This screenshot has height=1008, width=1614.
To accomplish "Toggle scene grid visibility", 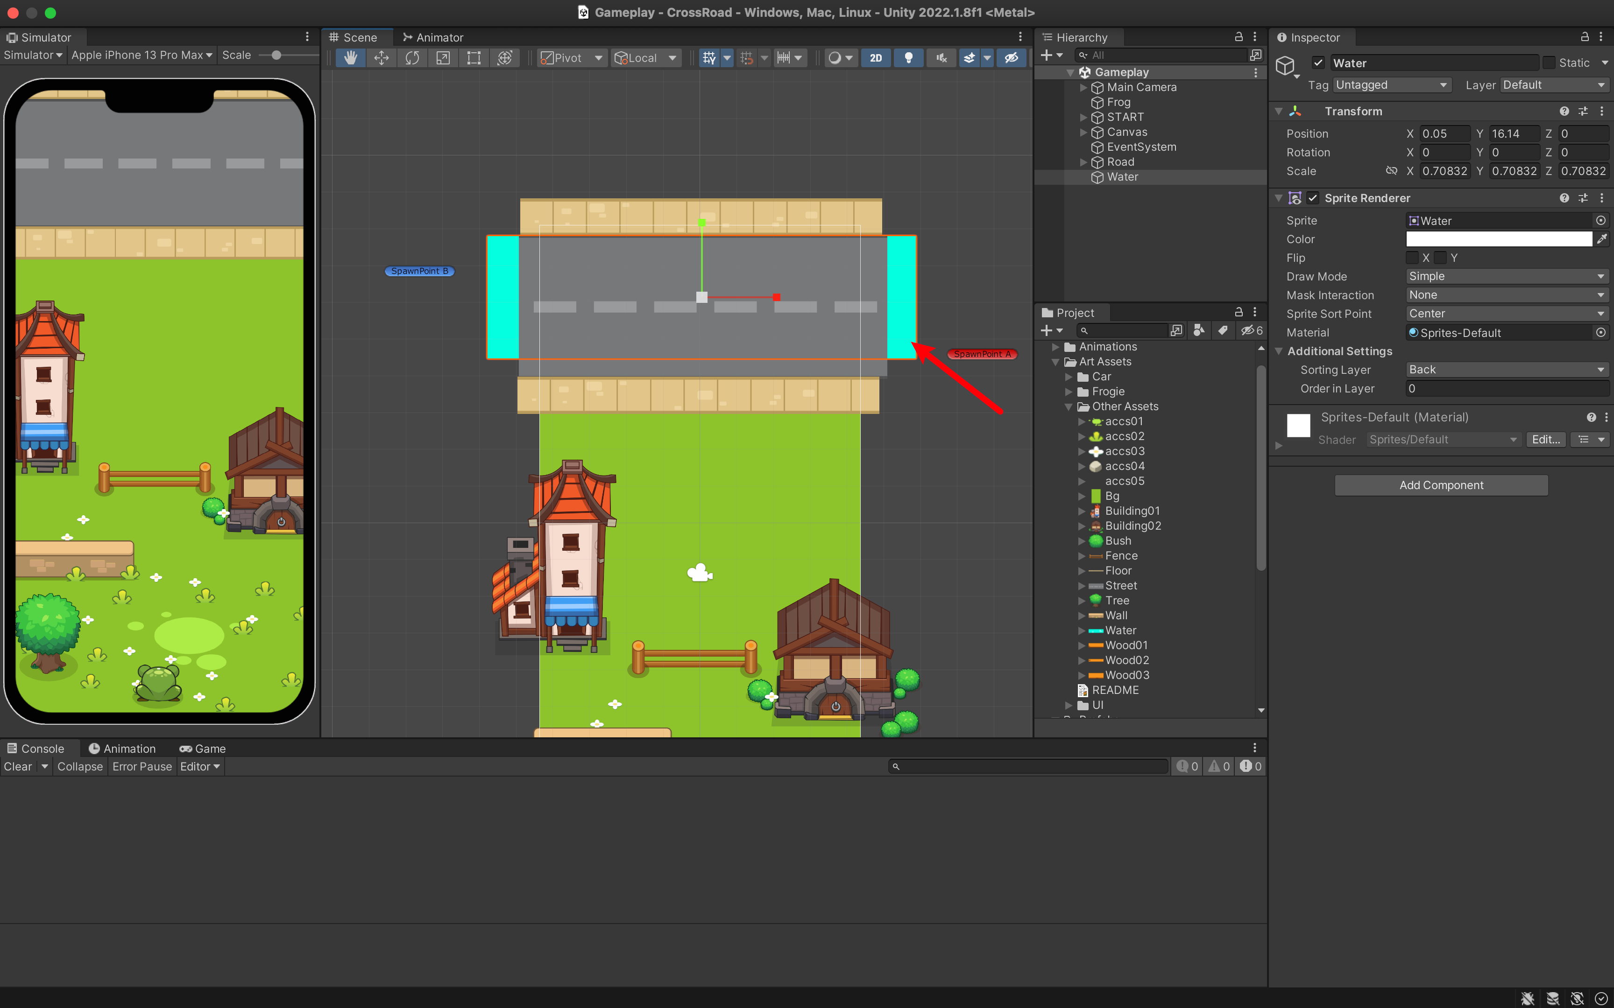I will 709,58.
